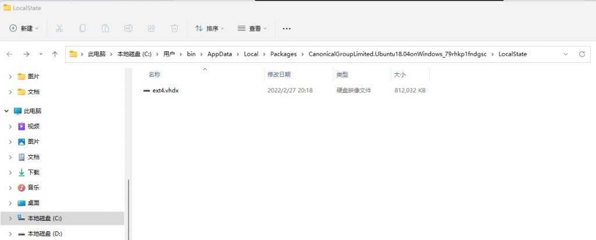Refresh the current folder view

[x=581, y=54]
